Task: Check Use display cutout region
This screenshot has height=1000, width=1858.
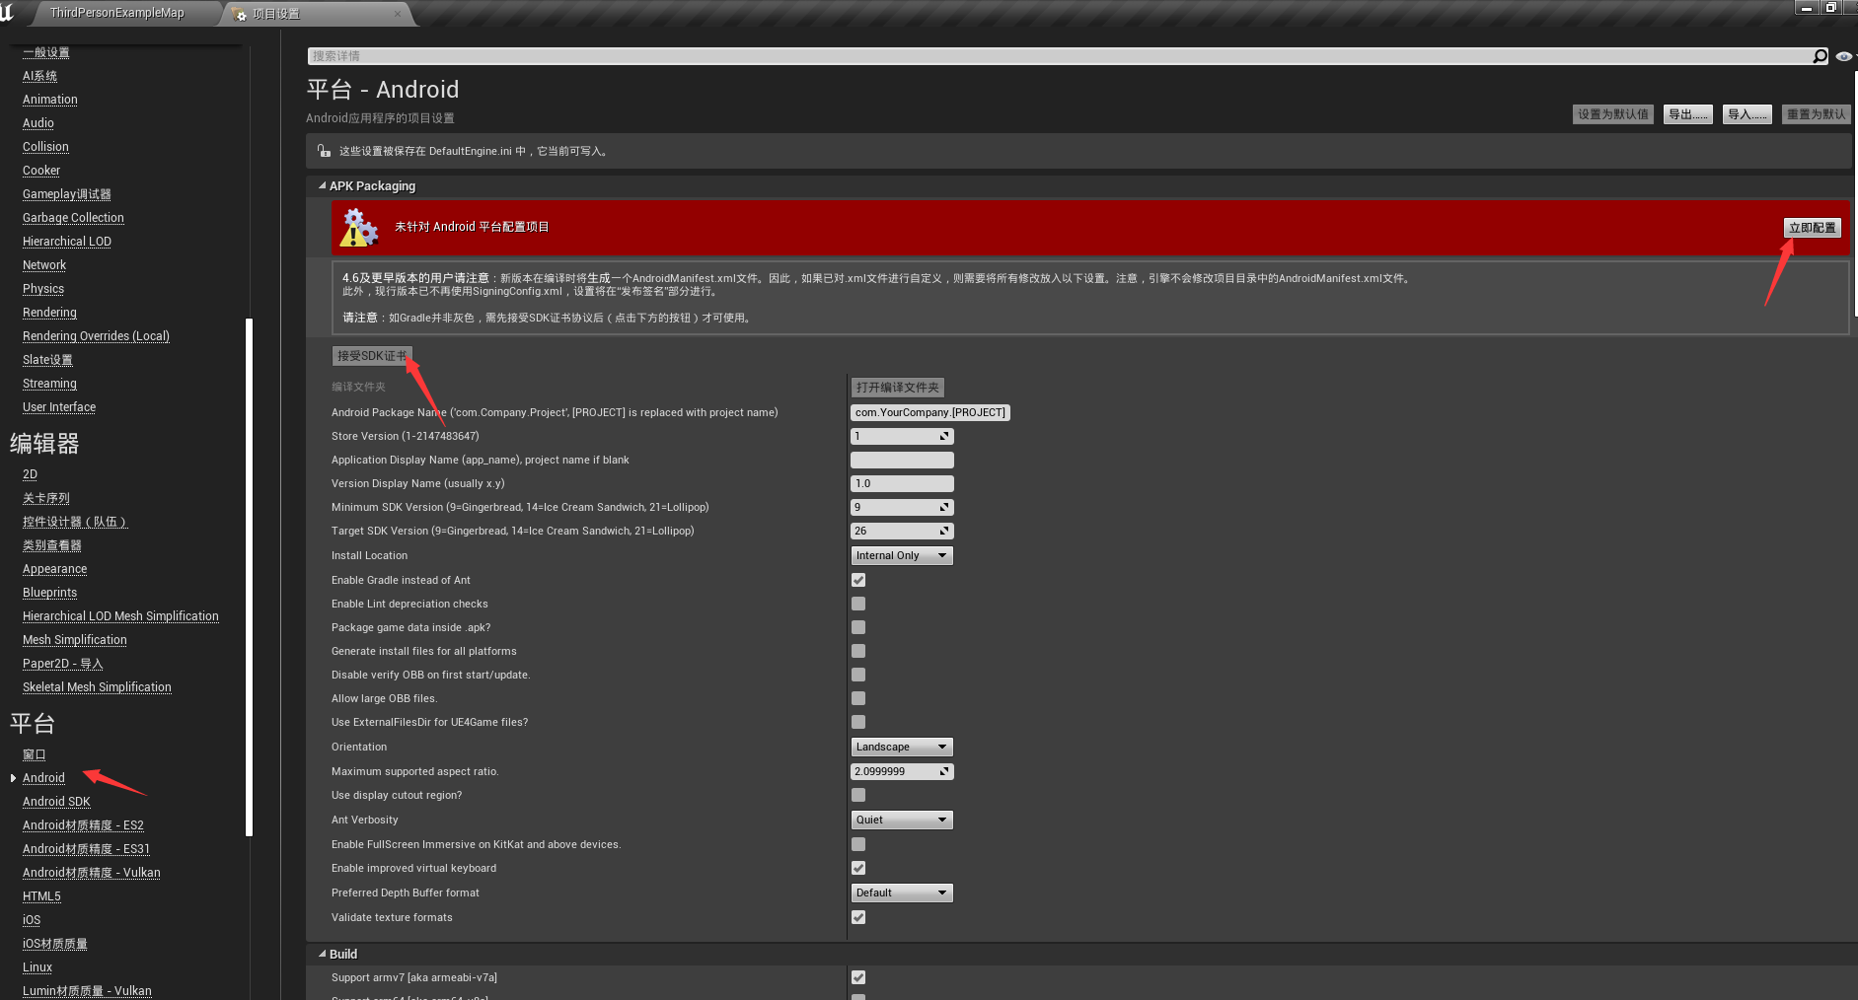Action: pyautogui.click(x=858, y=795)
